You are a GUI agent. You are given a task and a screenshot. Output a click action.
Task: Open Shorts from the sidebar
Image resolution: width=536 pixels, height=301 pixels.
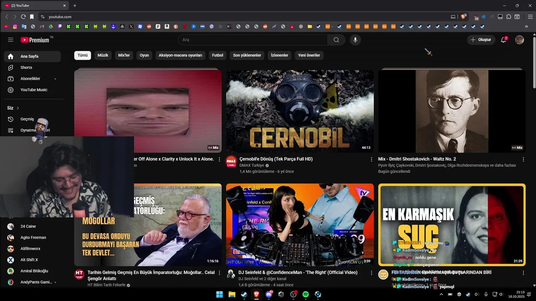coord(32,67)
